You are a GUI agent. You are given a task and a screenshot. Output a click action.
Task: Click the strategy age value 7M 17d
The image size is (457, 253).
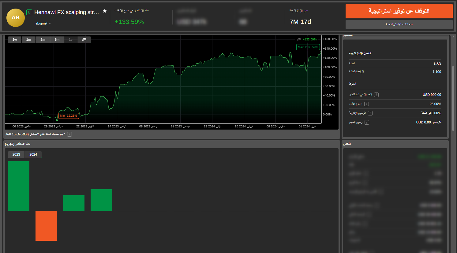click(x=300, y=22)
